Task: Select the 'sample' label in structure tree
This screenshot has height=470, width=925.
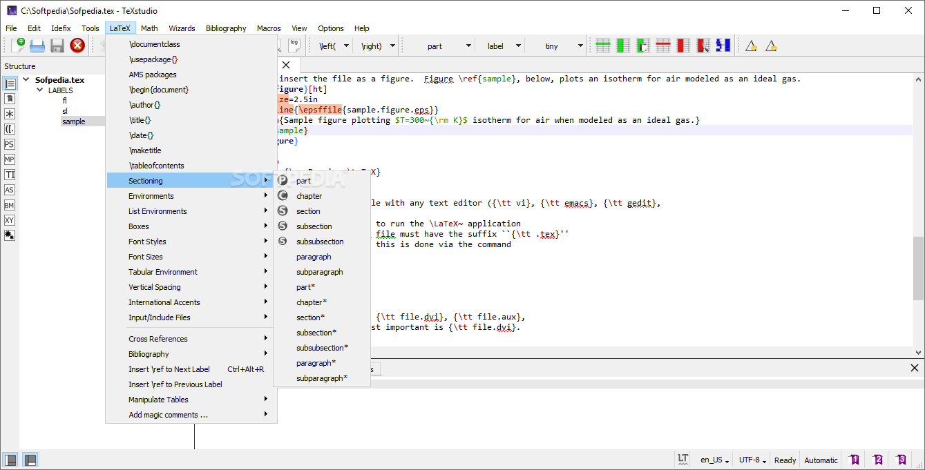Action: [x=74, y=121]
